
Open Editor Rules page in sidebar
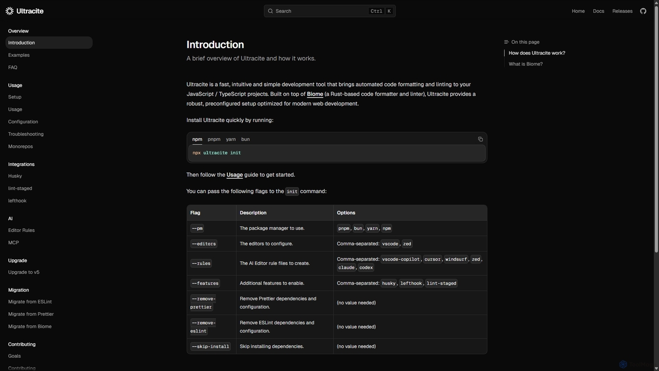[49, 230]
